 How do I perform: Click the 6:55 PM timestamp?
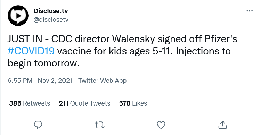20,81
